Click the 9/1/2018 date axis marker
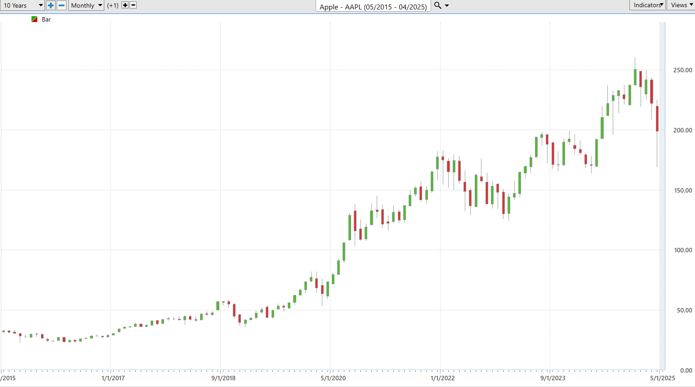The width and height of the screenshot is (695, 387). click(223, 378)
